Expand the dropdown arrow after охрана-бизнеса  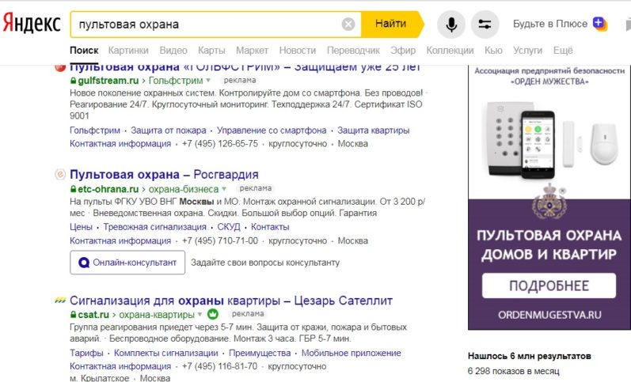coord(224,188)
